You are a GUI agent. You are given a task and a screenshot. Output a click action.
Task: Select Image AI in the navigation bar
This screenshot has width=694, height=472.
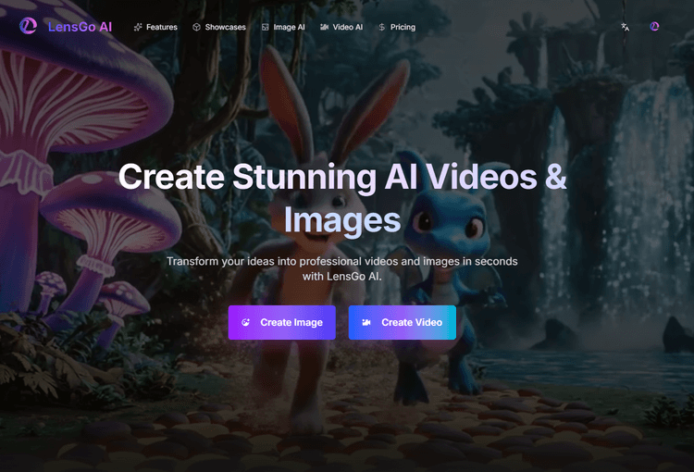(289, 28)
